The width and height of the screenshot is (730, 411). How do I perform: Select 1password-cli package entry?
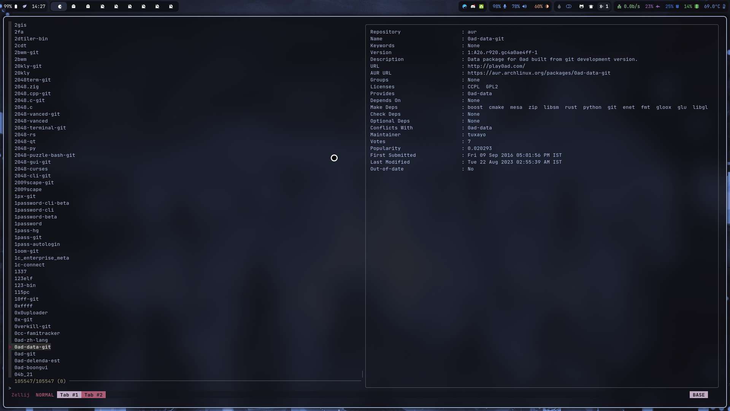click(34, 210)
